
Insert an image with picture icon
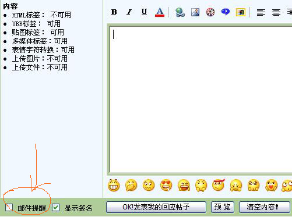coord(195,12)
